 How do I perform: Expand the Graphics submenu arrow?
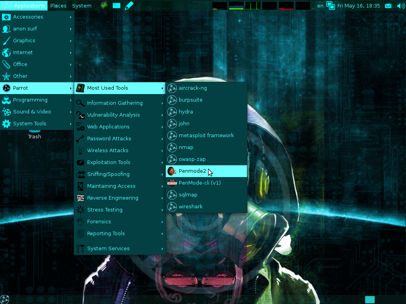click(x=71, y=41)
